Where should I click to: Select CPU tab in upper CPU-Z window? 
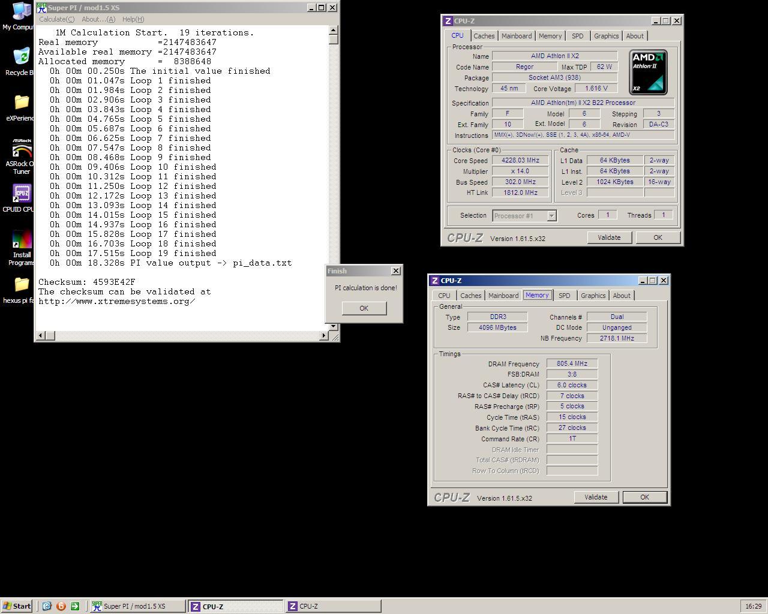(x=458, y=35)
